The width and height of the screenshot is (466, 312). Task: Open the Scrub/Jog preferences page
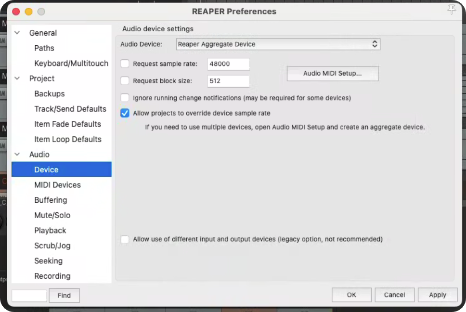pos(52,246)
